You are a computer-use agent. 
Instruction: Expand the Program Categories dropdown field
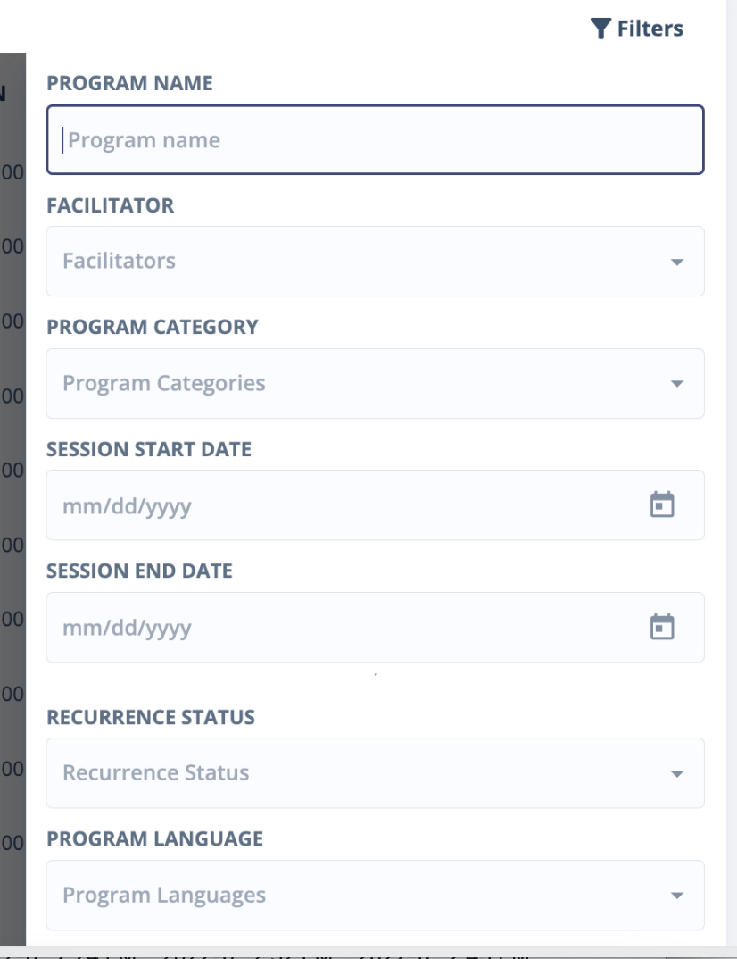click(357, 384)
